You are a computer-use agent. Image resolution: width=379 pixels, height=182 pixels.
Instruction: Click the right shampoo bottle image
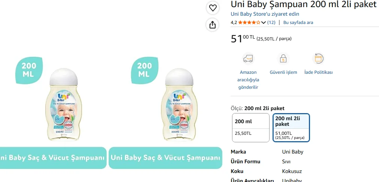[x=179, y=104]
